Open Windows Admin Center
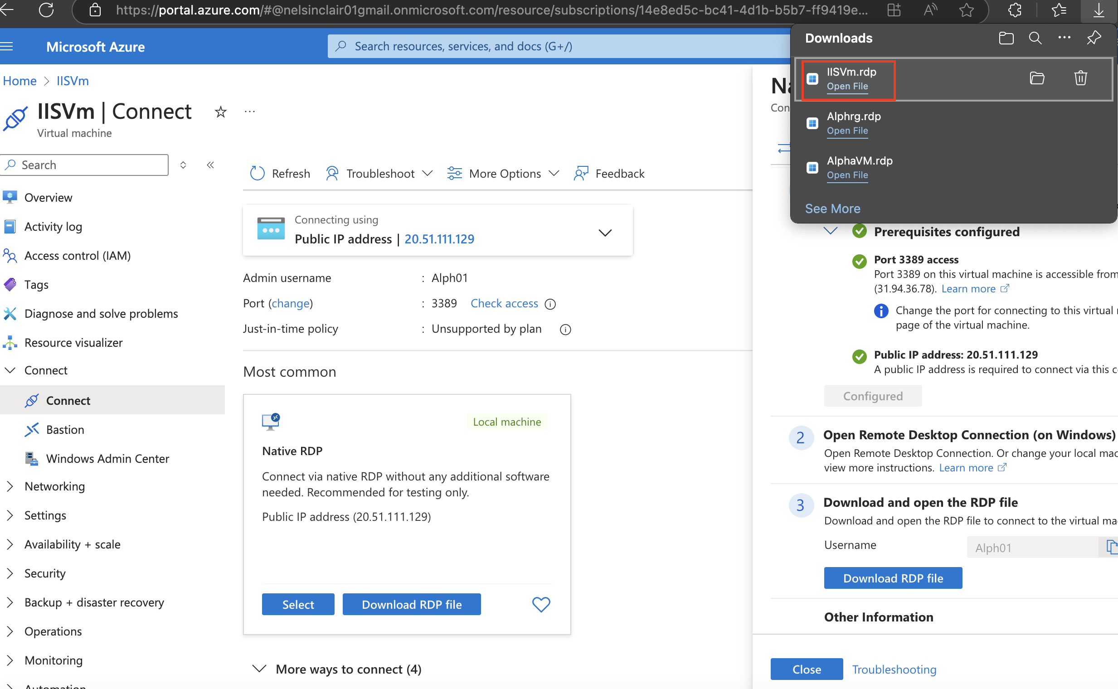 [x=107, y=458]
